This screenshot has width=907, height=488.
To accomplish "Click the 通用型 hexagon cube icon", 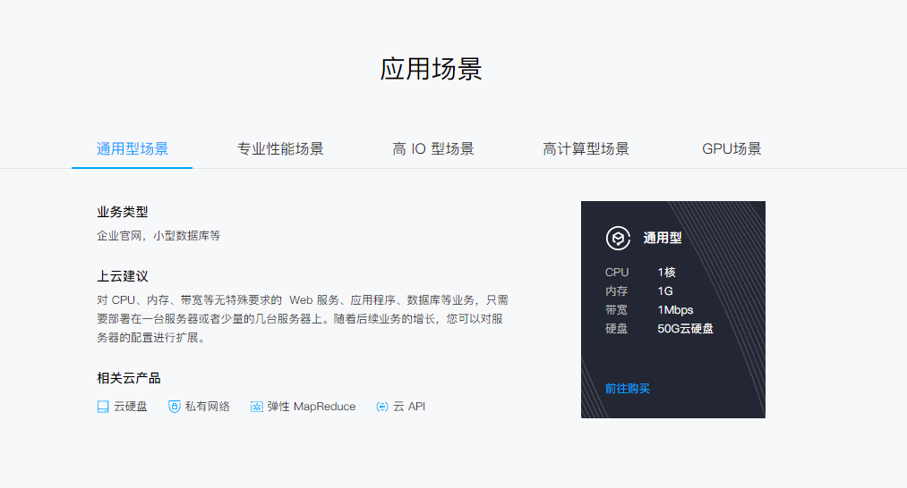I will 618,238.
